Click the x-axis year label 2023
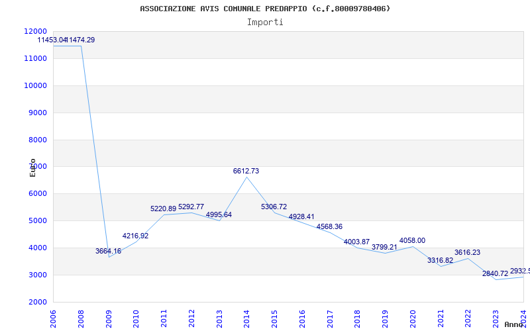 (496, 319)
